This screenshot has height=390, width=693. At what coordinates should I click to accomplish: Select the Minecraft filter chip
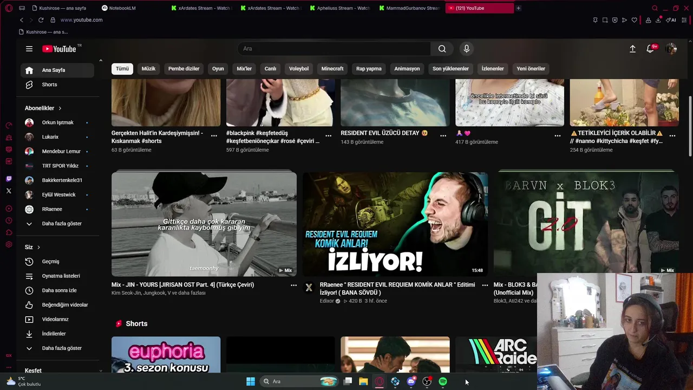(332, 69)
